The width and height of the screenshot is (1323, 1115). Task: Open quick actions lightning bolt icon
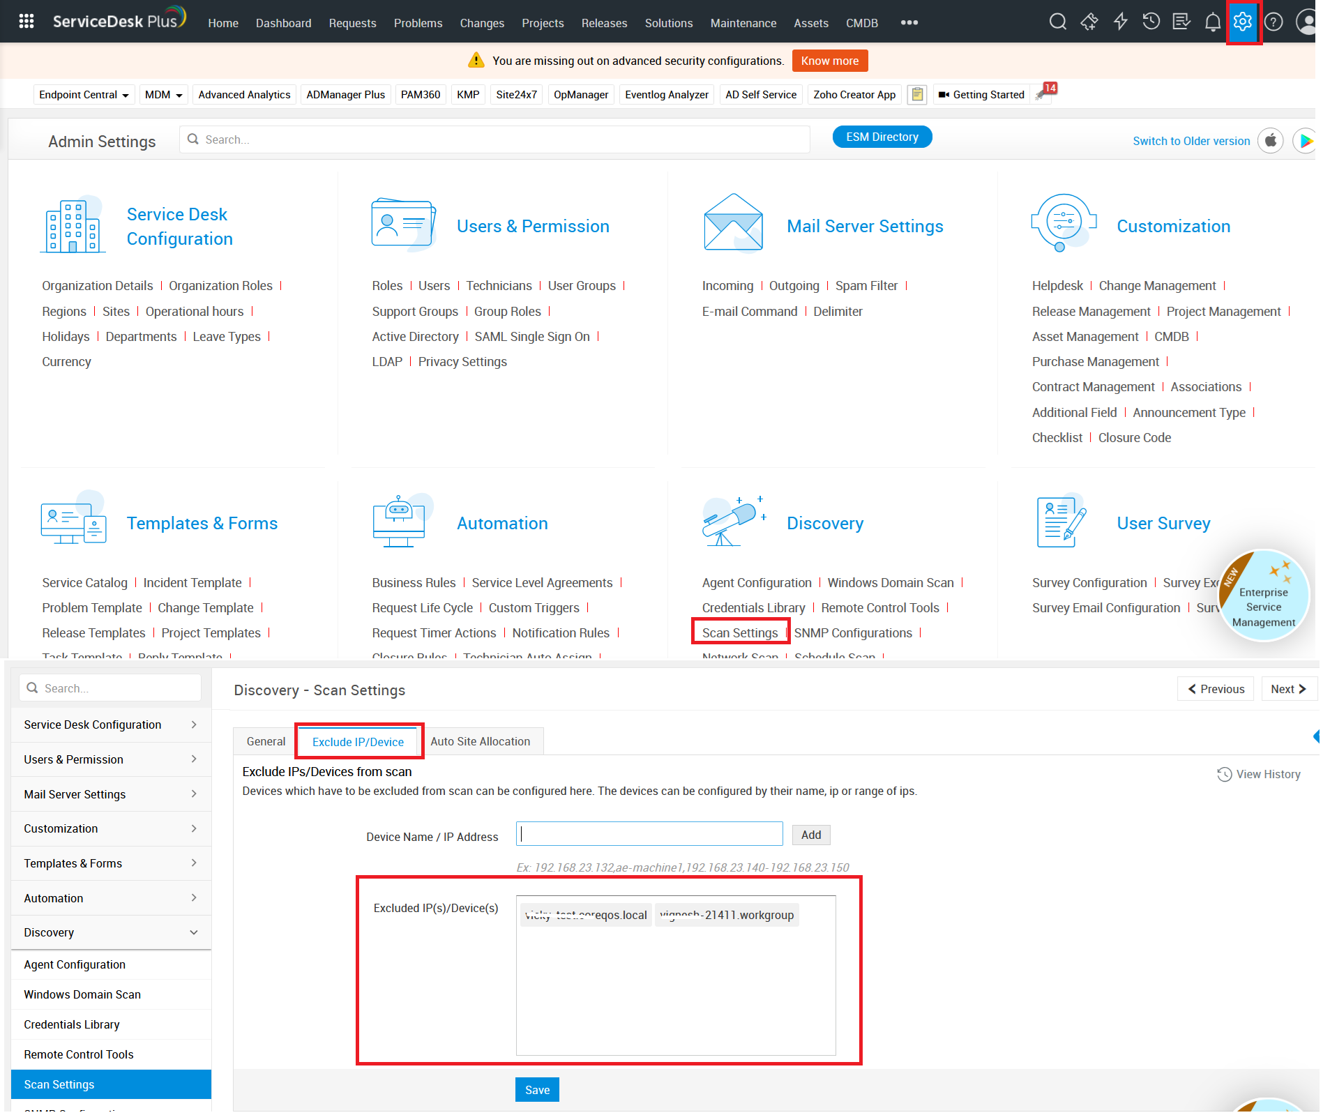(1120, 22)
